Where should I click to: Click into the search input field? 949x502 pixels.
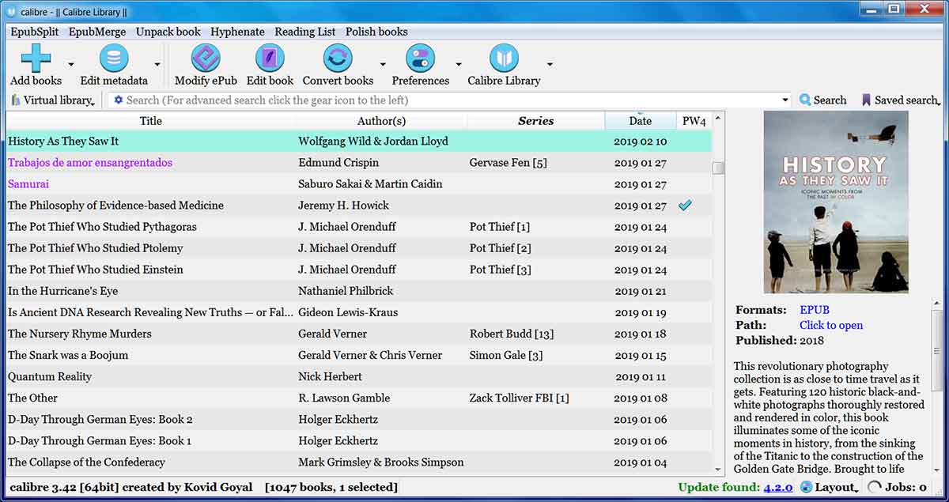click(x=451, y=100)
